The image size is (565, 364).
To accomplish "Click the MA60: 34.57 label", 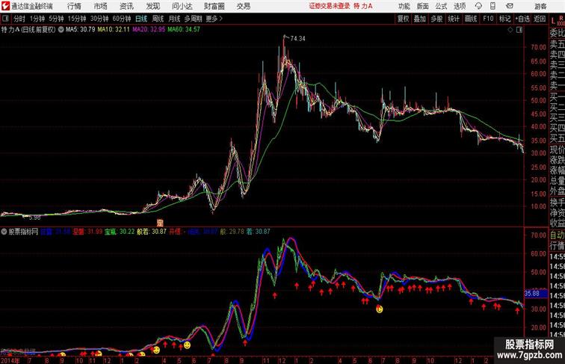I will 183,30.
